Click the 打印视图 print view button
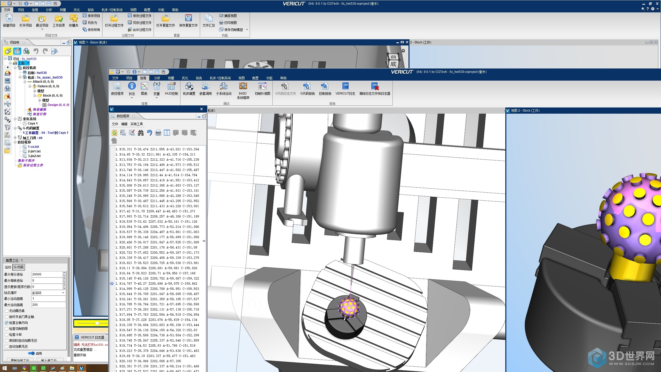 [x=228, y=23]
